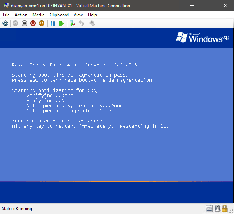Screen dimensions: 234x214
Task: Click "Starting optimization for C:\" line
Action: (54, 90)
